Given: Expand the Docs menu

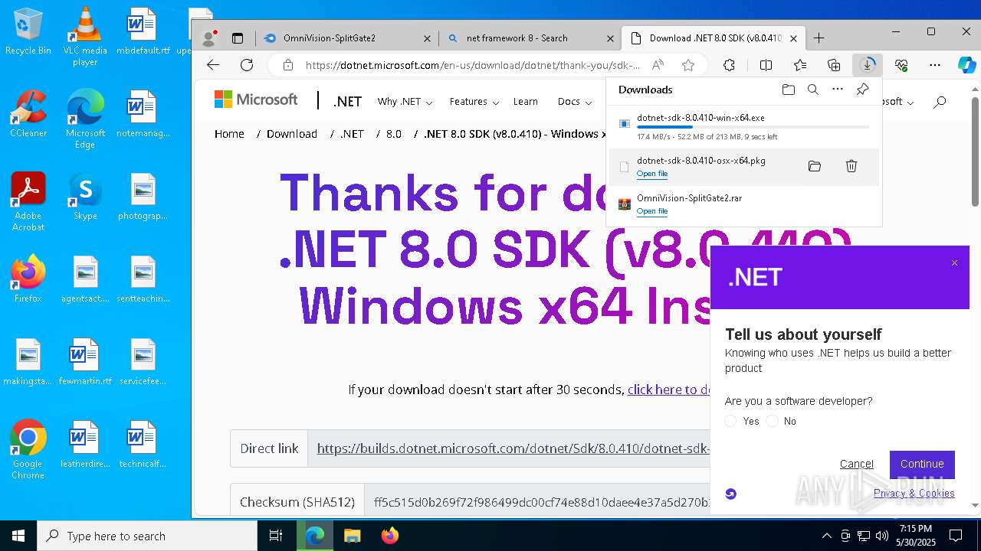Looking at the screenshot, I should click(x=575, y=102).
